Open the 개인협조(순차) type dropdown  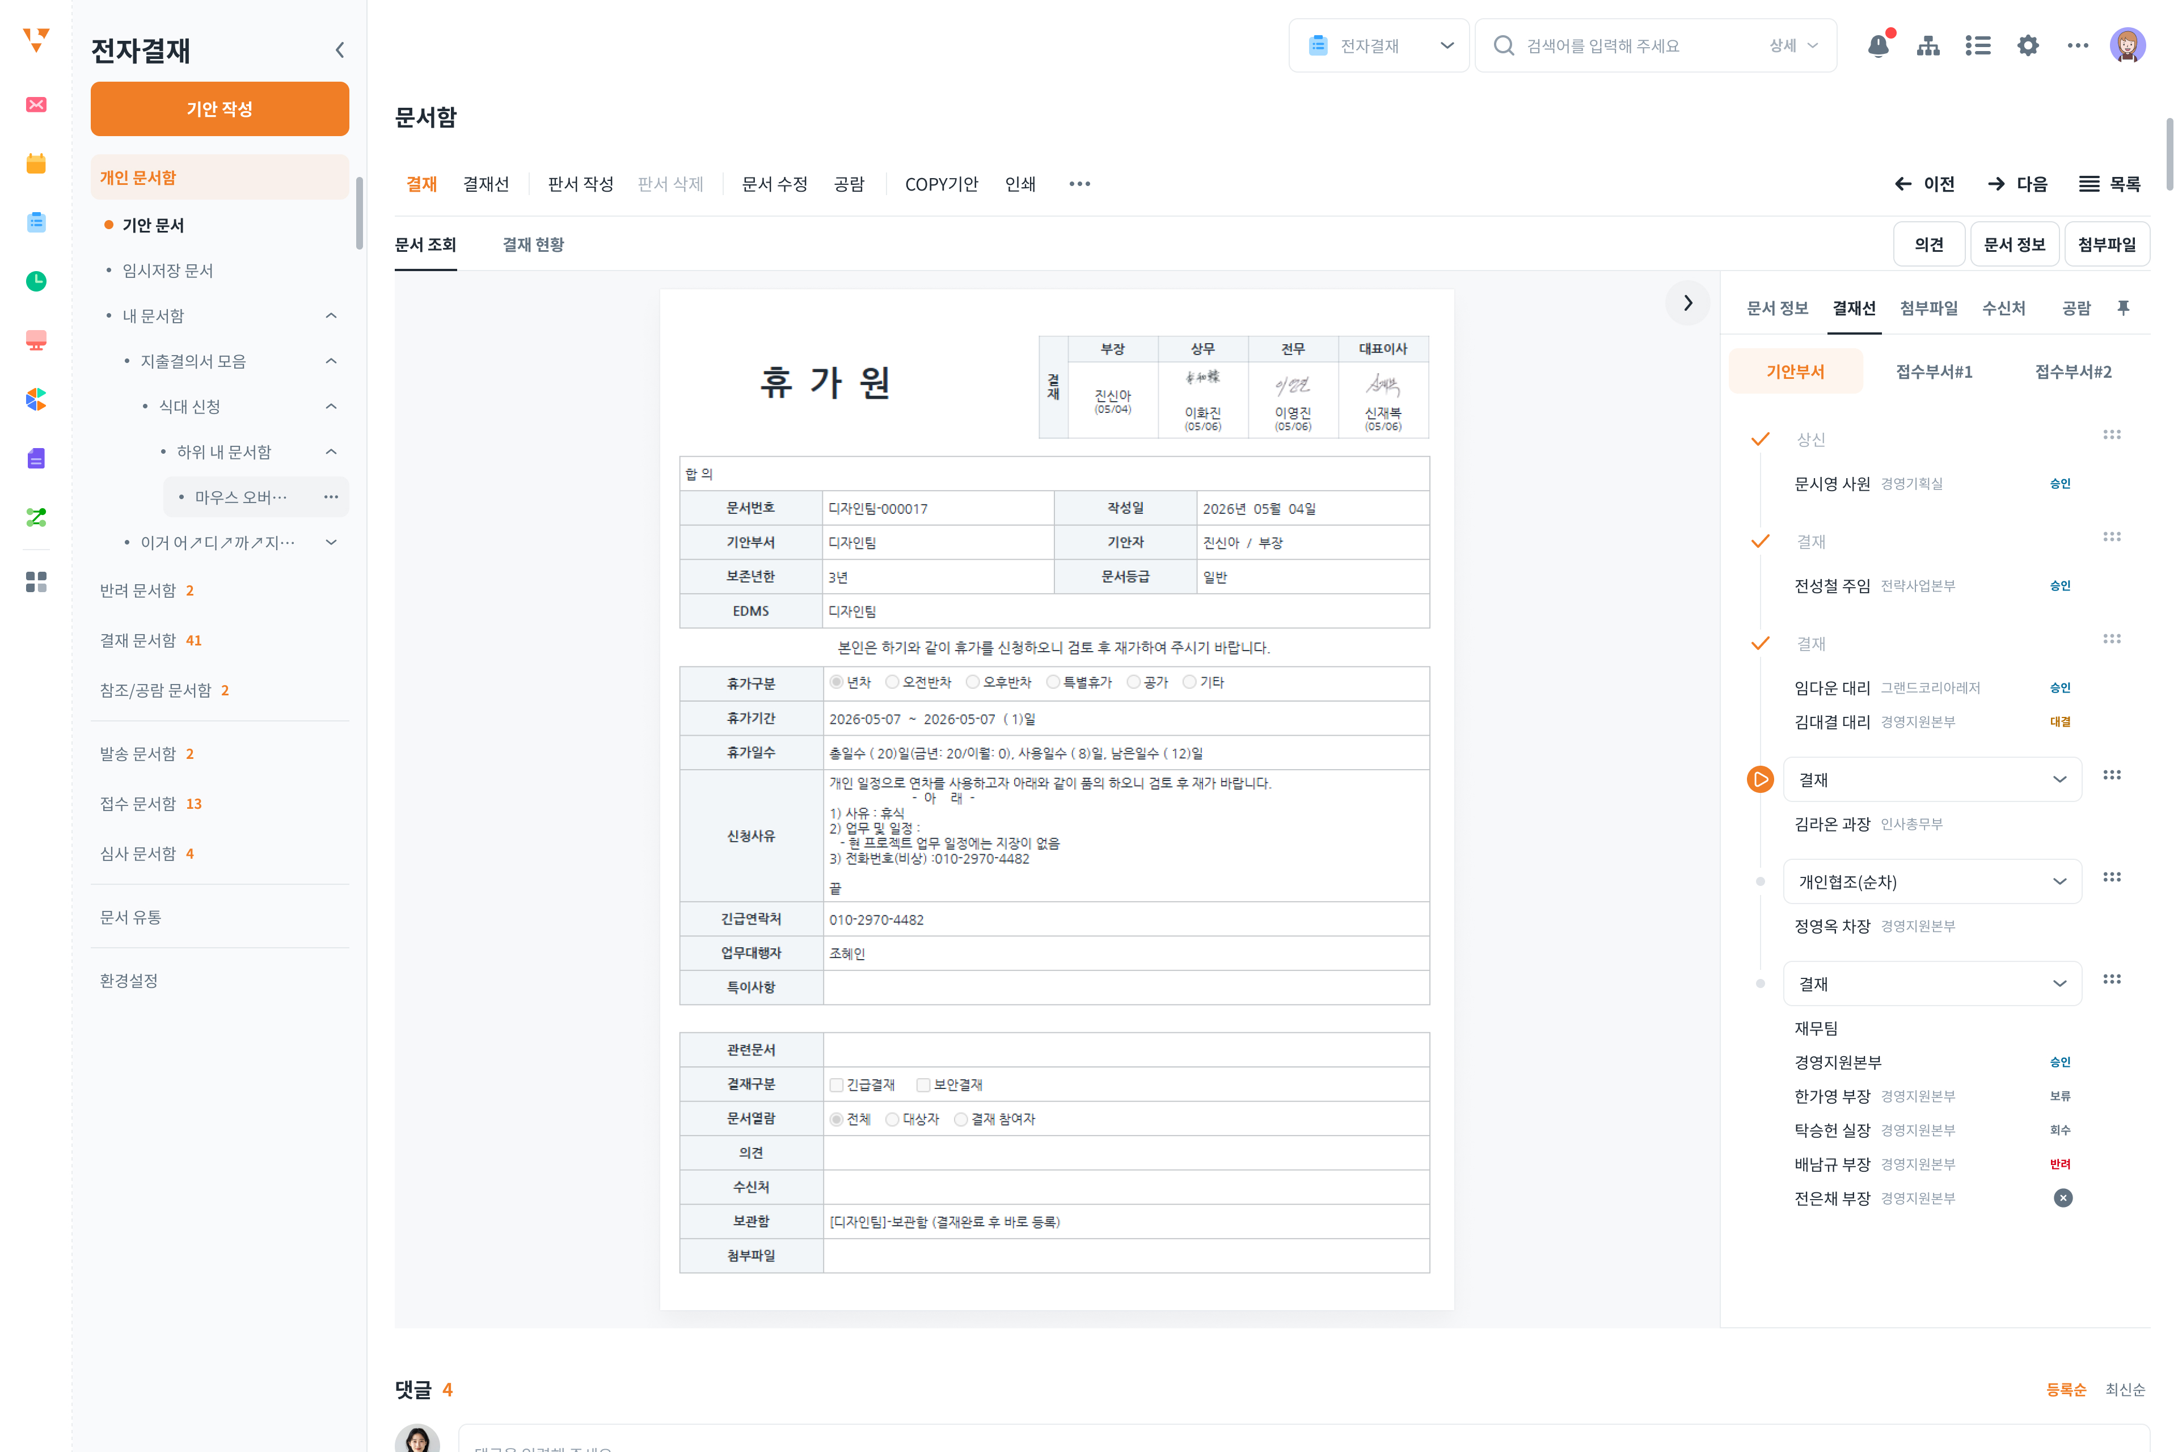(x=1932, y=881)
